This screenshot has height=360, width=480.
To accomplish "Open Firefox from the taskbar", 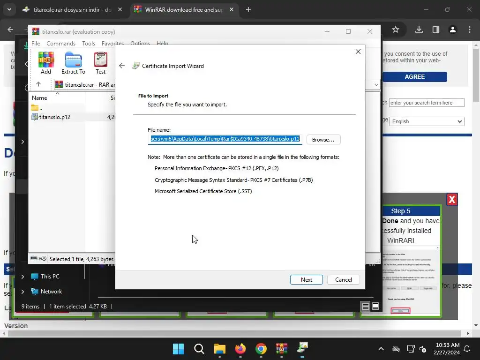I will coord(240,349).
